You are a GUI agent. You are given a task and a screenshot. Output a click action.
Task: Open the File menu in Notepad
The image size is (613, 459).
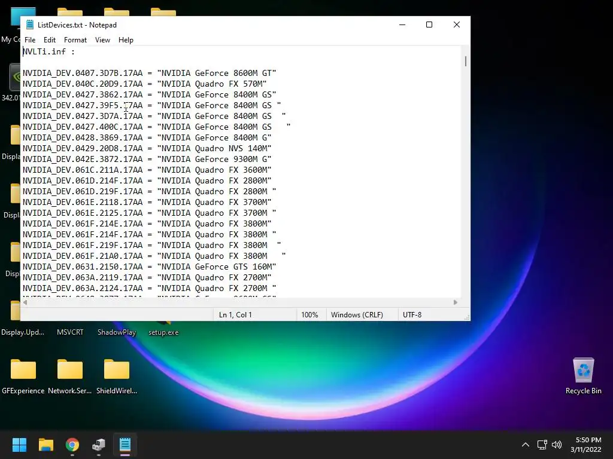(30, 40)
